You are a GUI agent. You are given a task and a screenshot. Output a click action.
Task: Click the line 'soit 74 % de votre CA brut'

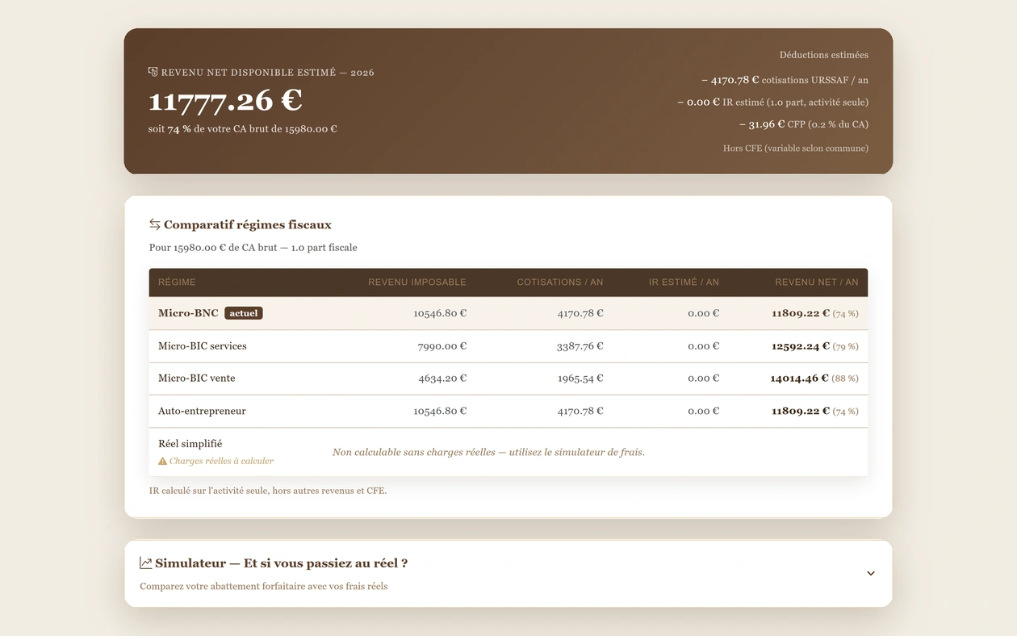pos(243,128)
